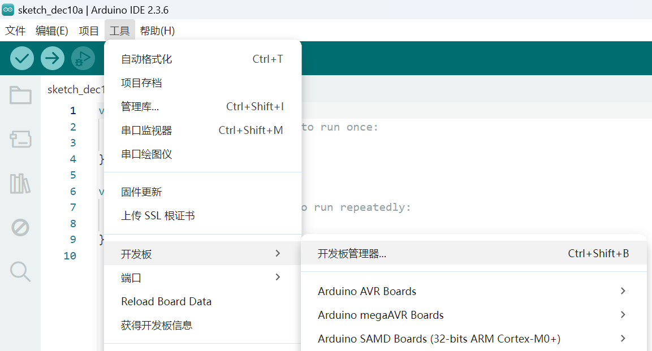Open the Boards Manager sidebar icon
652x351 pixels.
(20, 139)
